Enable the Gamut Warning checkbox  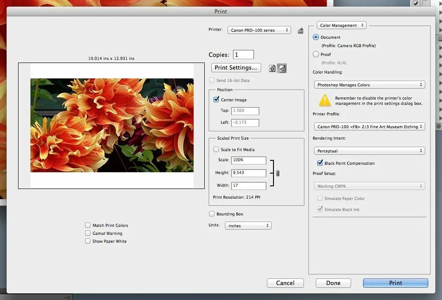click(x=88, y=233)
